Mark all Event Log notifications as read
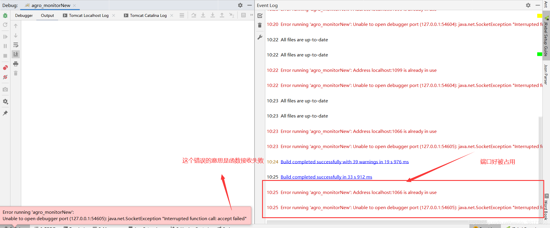 (260, 16)
